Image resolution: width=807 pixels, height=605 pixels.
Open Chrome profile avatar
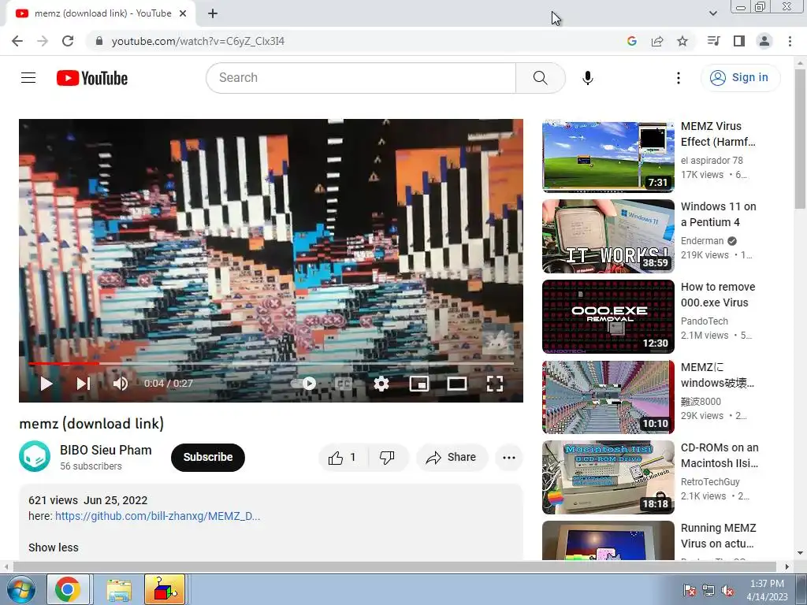click(x=764, y=41)
